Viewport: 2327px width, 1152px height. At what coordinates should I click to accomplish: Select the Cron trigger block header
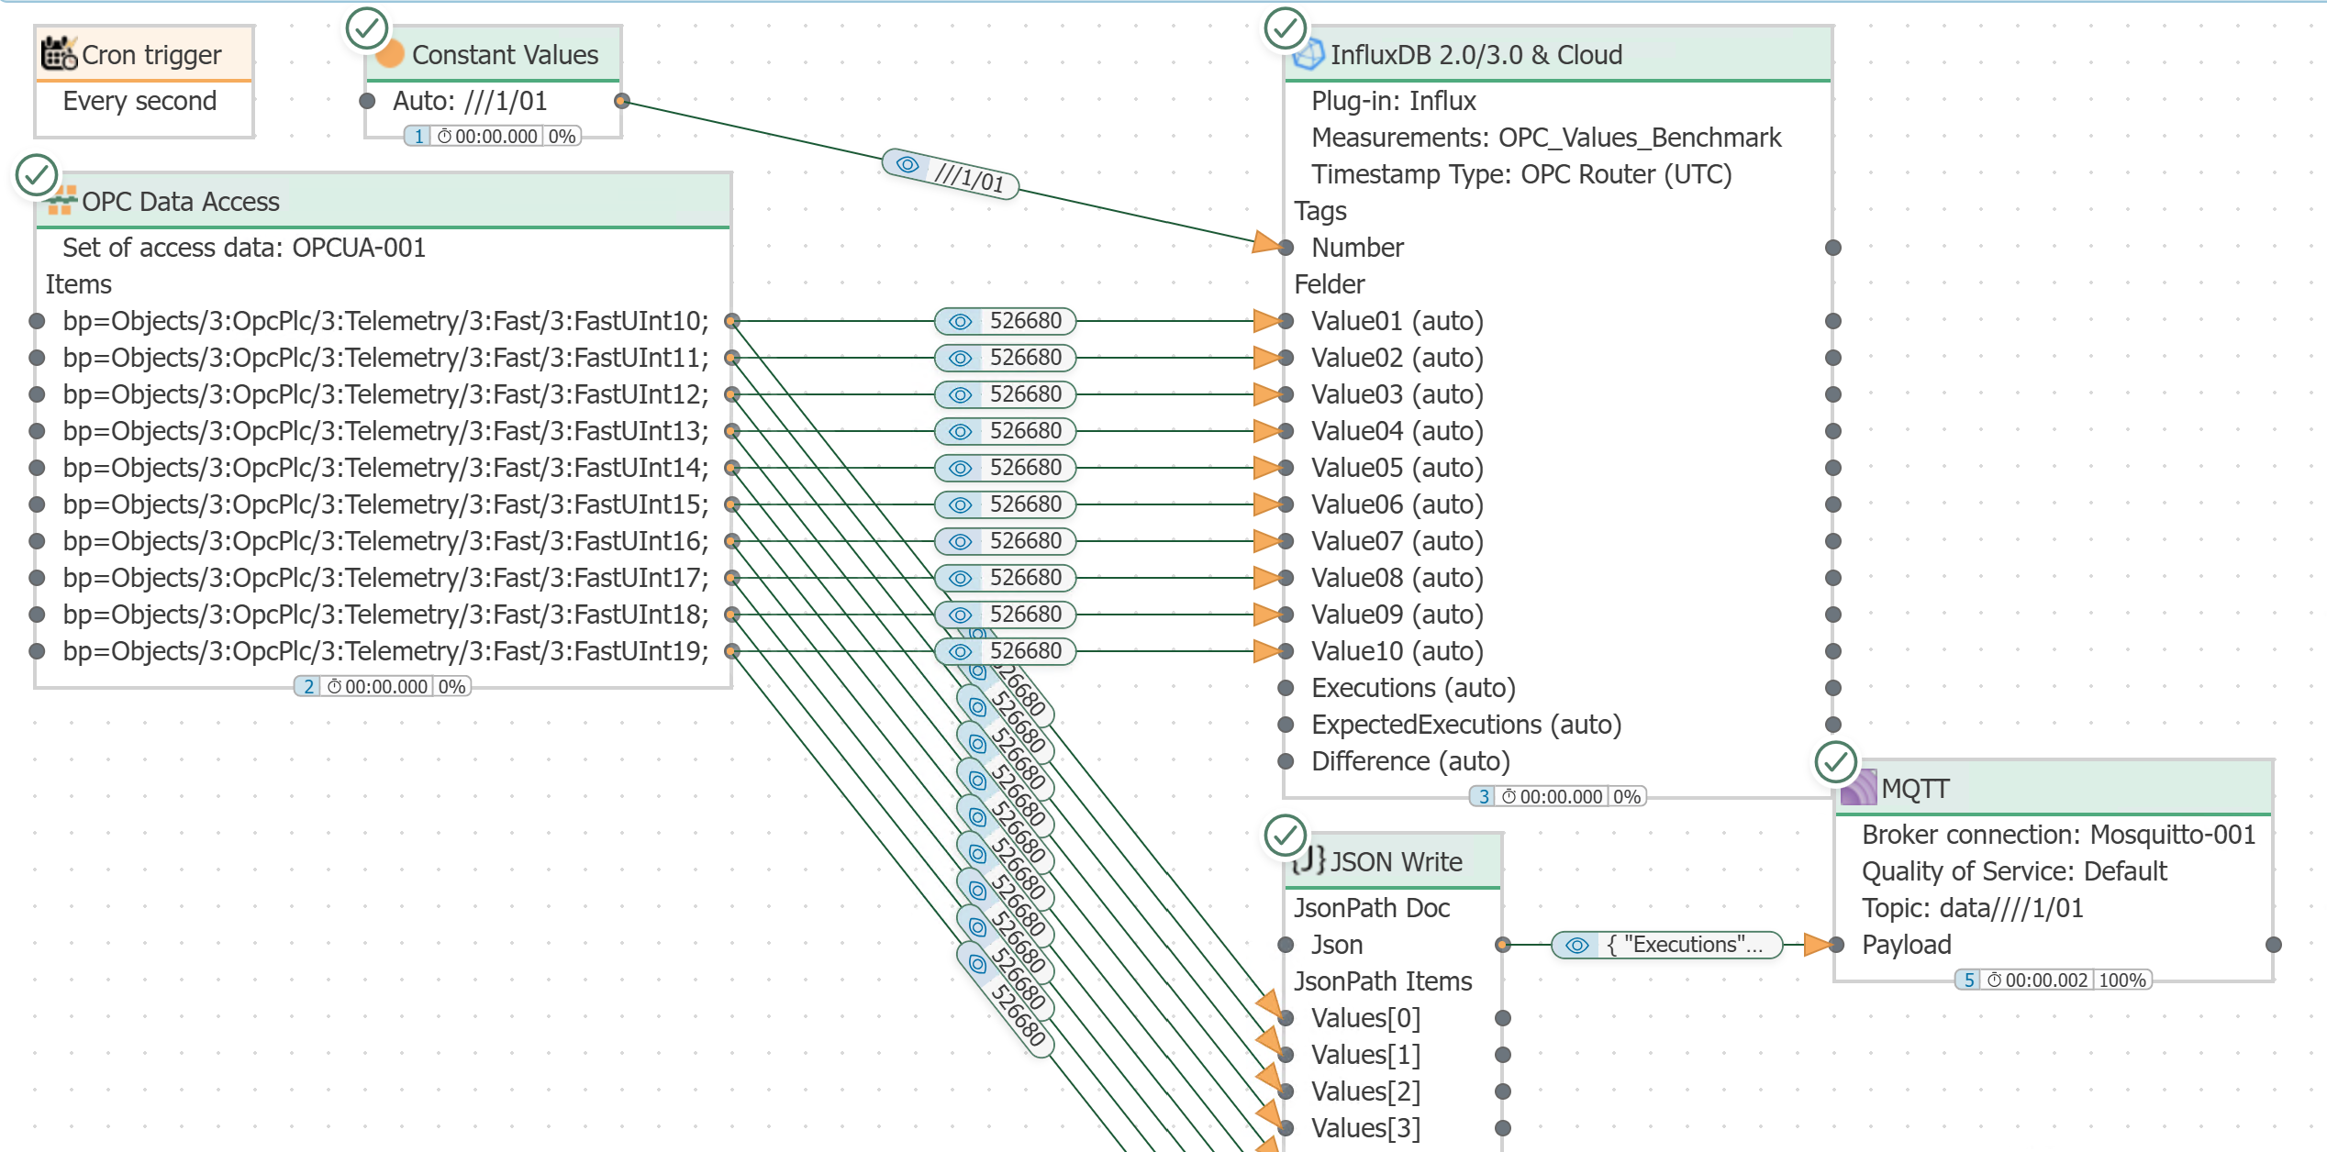(x=144, y=54)
